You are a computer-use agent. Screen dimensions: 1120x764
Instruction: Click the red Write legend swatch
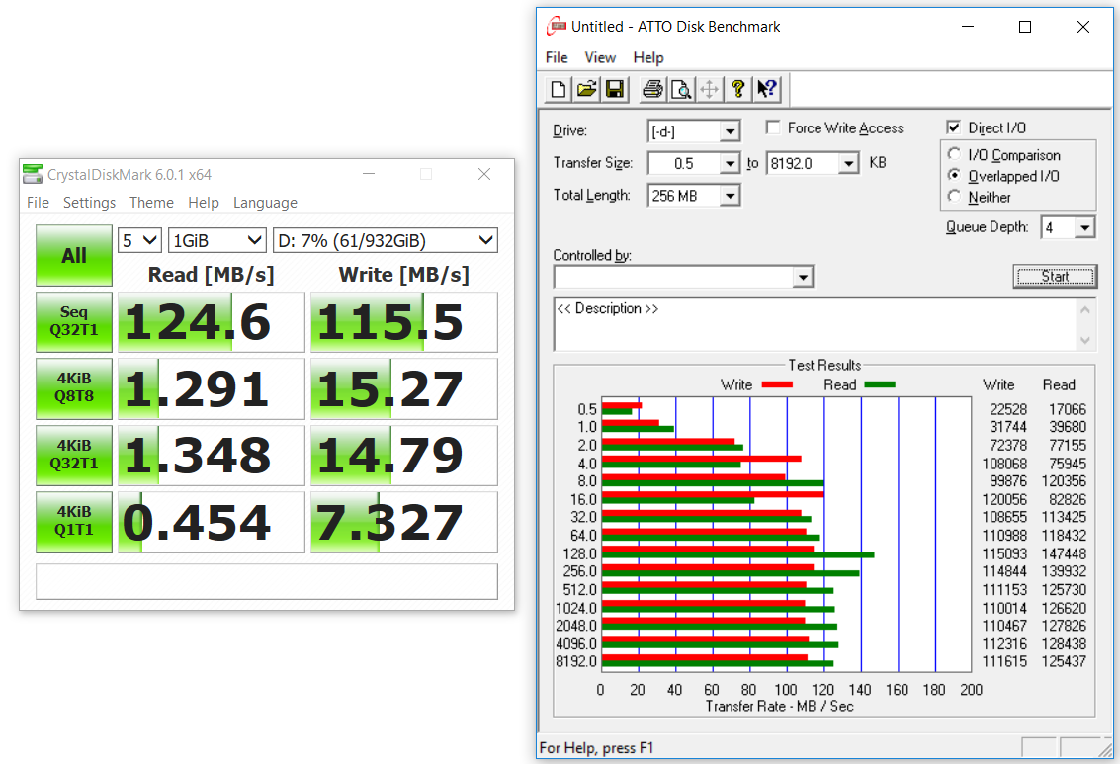(x=777, y=384)
